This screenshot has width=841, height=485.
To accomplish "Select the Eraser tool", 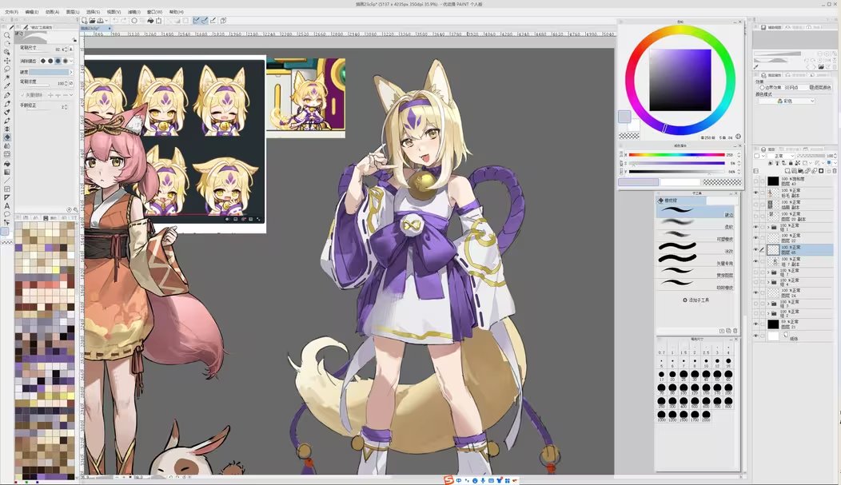I will pos(7,137).
